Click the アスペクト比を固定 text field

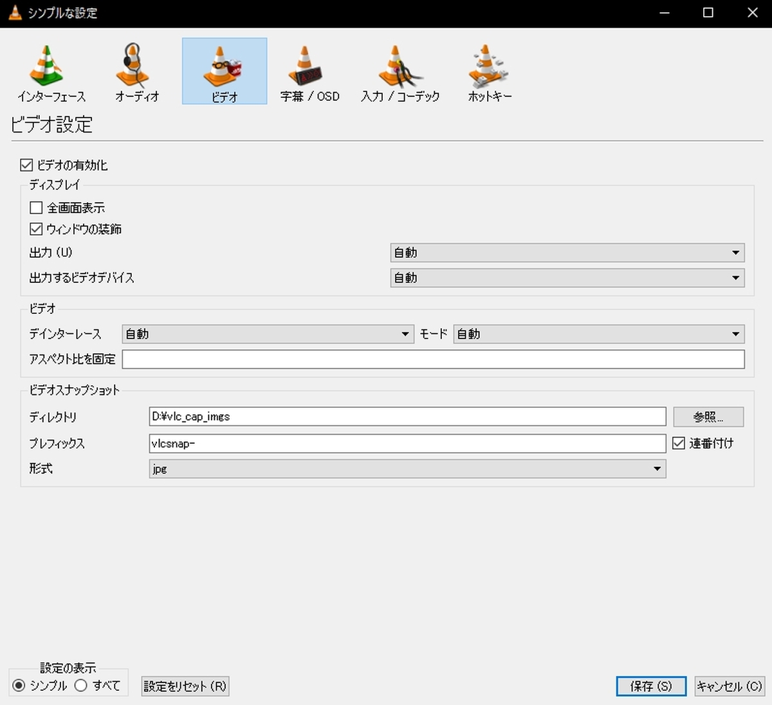(433, 359)
